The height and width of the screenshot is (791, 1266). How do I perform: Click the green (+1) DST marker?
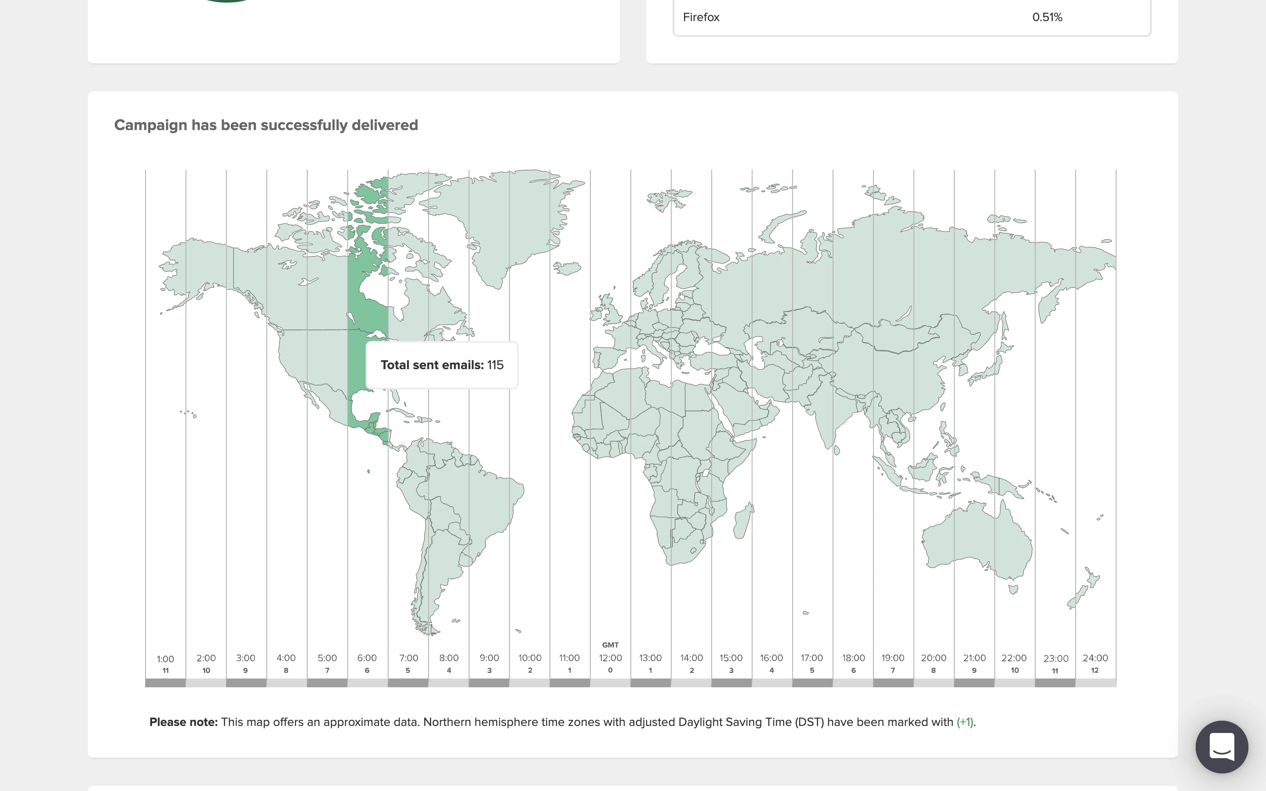click(x=964, y=722)
